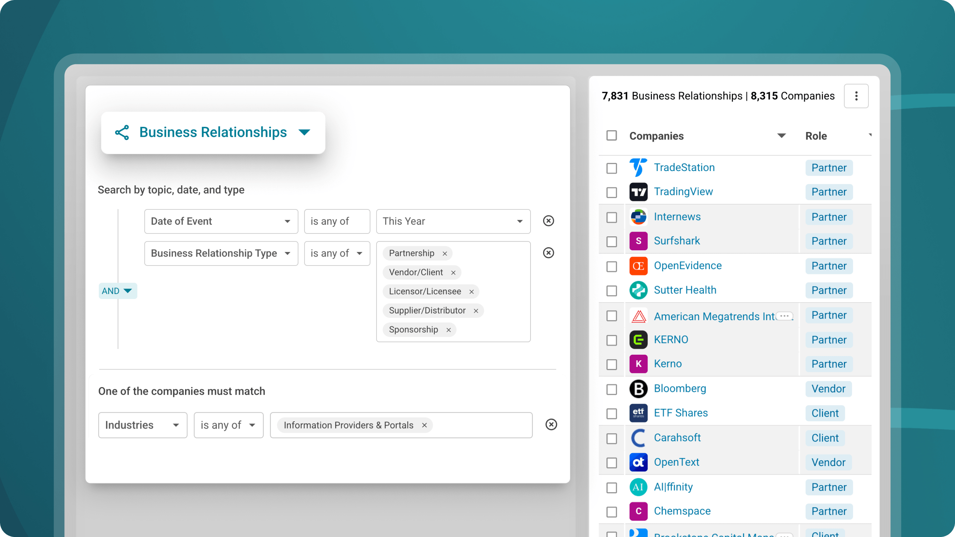Remove Information Providers & Portals tag
The image size is (955, 537).
[x=424, y=425]
